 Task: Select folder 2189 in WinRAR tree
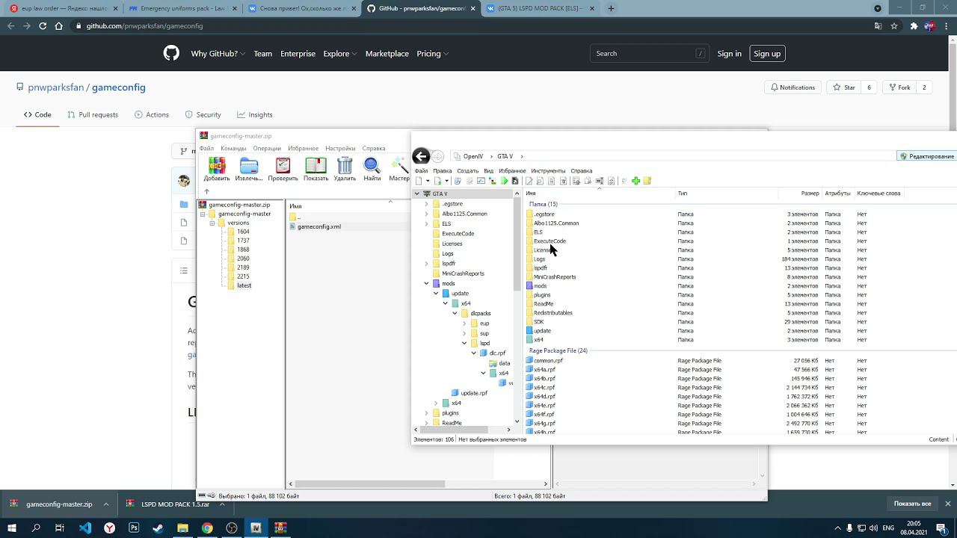pos(243,268)
